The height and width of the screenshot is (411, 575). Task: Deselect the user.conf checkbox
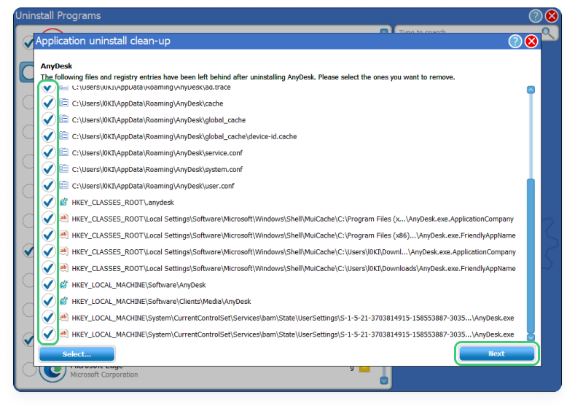click(48, 186)
